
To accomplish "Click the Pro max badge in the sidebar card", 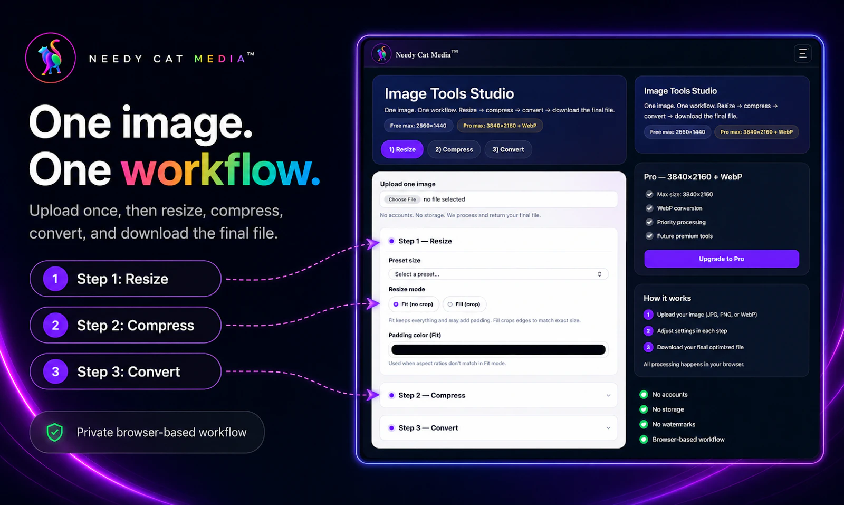I will coord(756,132).
